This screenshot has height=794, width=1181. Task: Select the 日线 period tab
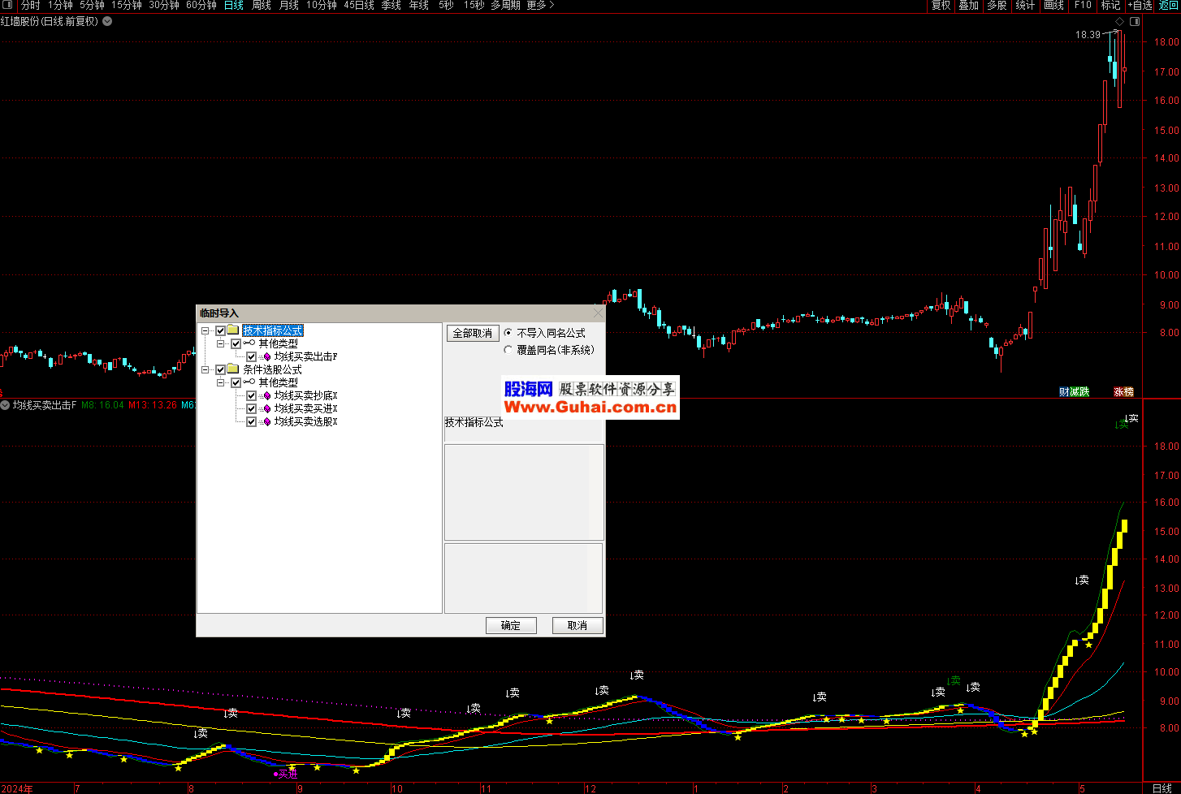(234, 6)
